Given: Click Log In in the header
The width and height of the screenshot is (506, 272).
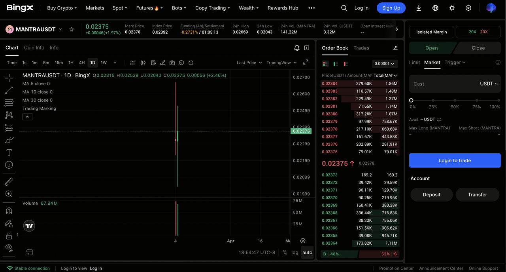Looking at the screenshot, I should coord(361,8).
